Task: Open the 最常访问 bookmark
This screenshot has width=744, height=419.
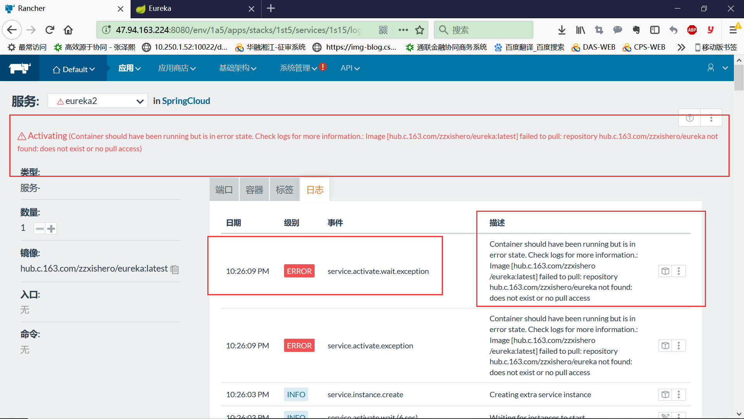Action: 27,47
